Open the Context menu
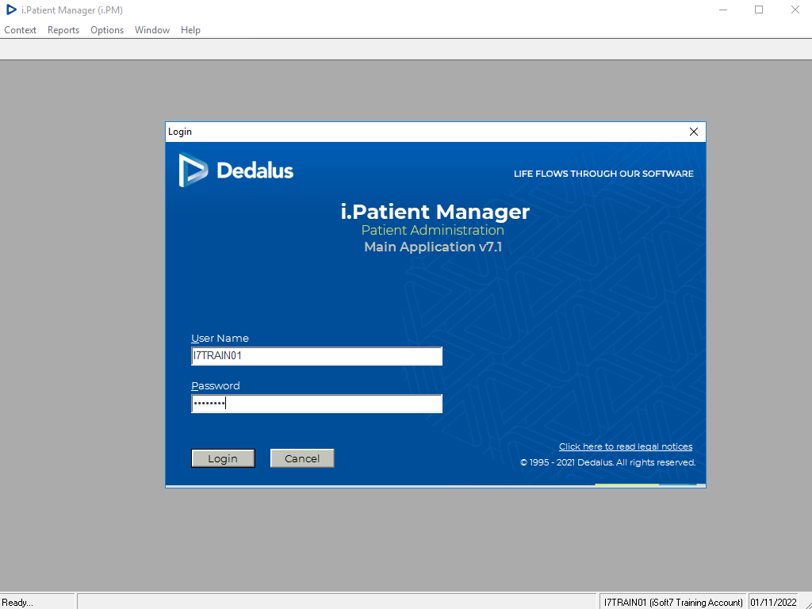This screenshot has height=609, width=812. pos(20,30)
